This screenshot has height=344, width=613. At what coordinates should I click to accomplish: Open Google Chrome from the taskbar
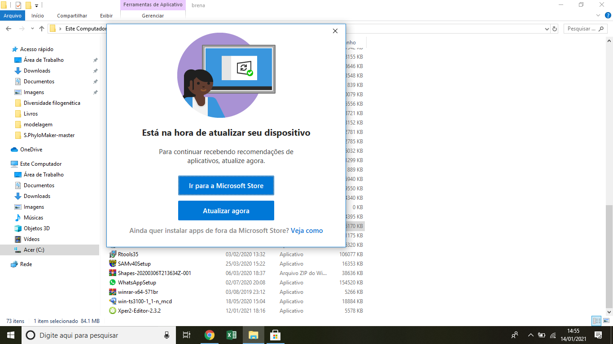(x=210, y=335)
